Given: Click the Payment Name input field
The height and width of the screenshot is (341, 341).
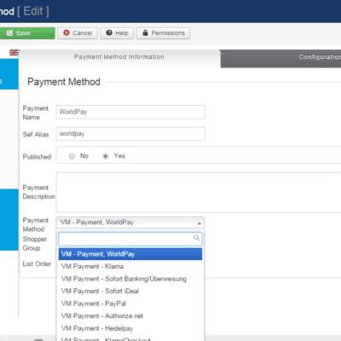Looking at the screenshot, I should [x=130, y=112].
